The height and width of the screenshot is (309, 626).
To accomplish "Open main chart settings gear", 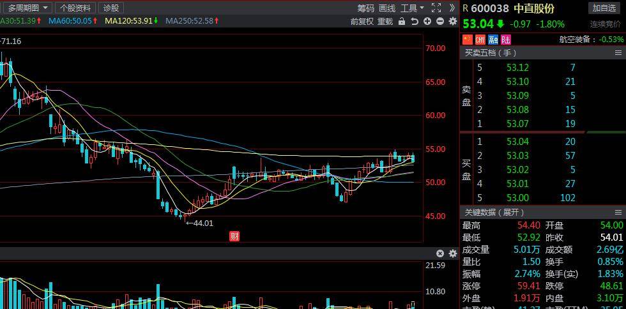I will click(x=453, y=21).
